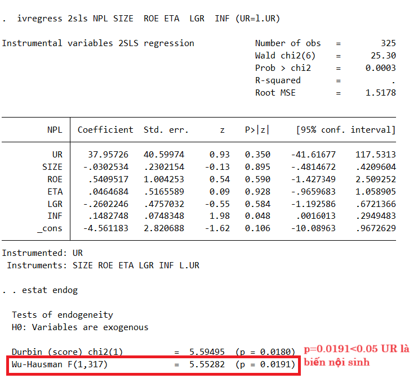Select the UR coefficient value 37.95726
418x383 pixels.
108,155
